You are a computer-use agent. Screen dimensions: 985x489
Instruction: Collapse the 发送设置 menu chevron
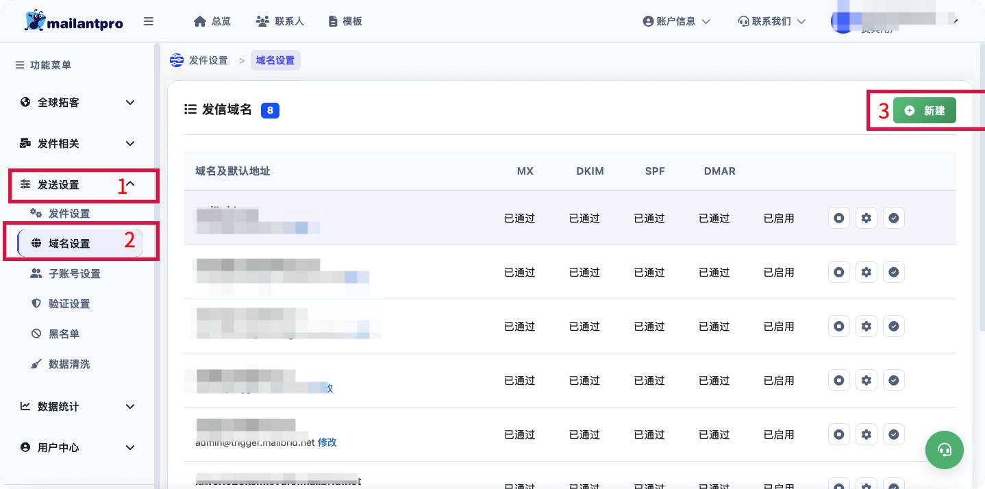coord(131,184)
